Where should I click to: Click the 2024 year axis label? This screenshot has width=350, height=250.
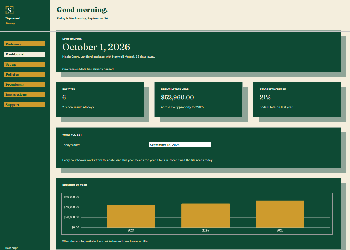point(131,231)
